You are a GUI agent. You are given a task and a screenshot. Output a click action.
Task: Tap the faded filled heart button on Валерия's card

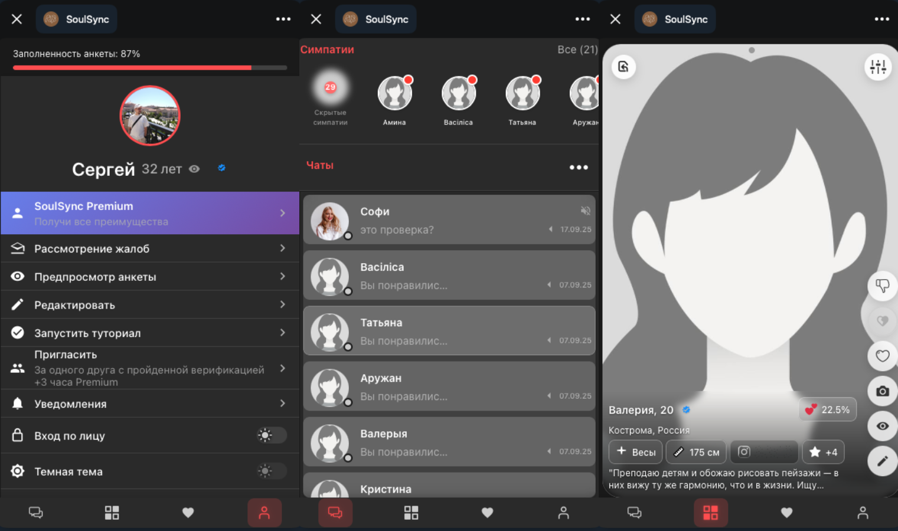coord(883,321)
